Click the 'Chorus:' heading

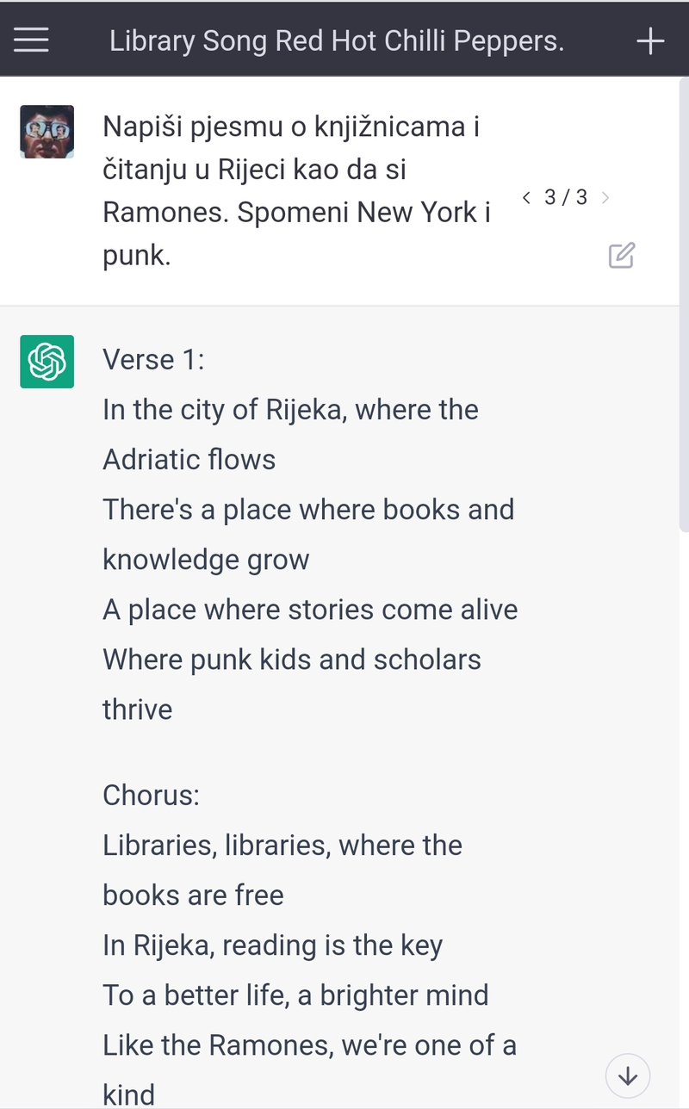[151, 795]
